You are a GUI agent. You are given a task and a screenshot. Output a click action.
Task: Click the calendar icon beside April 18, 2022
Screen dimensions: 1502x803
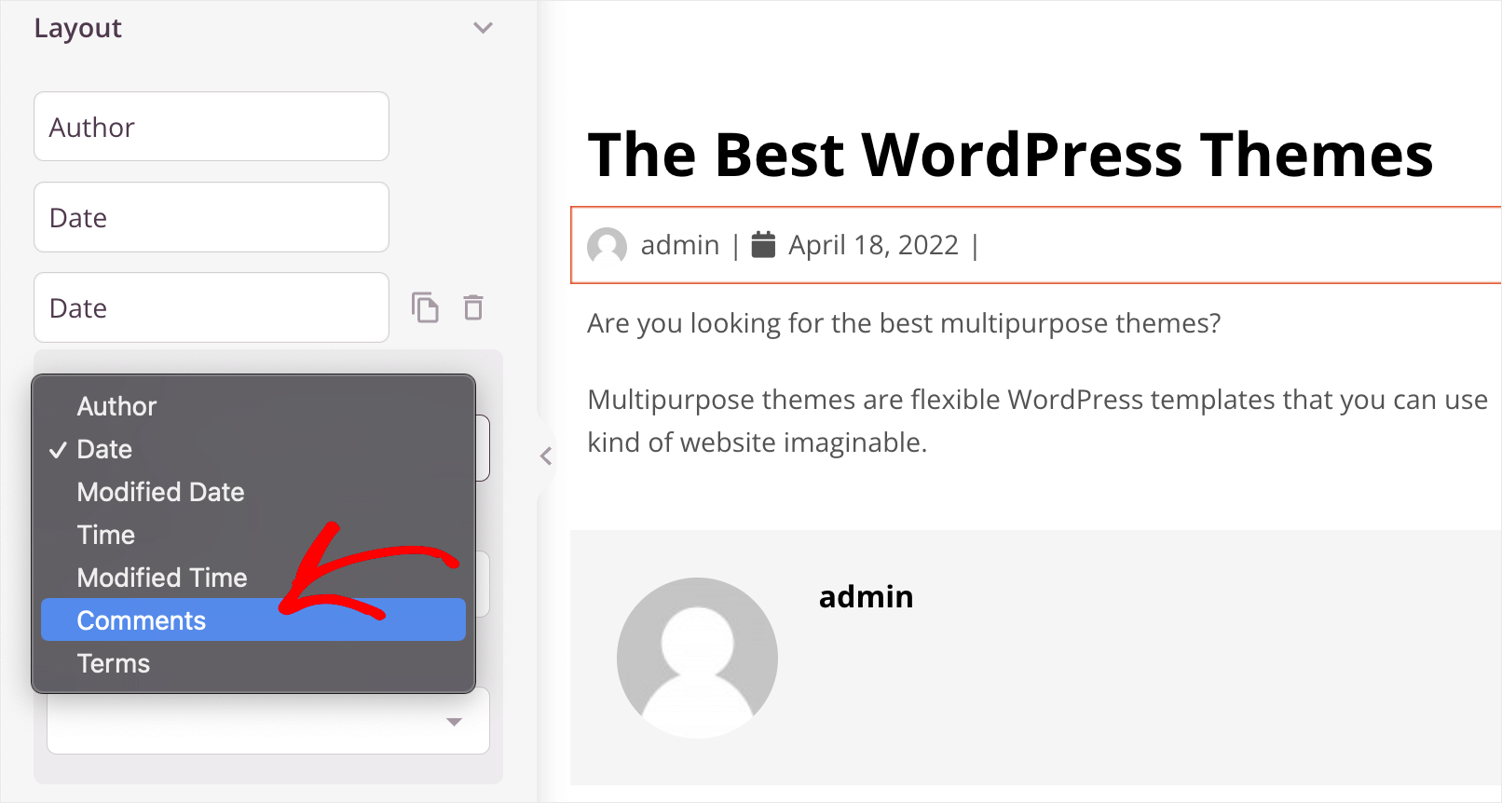coord(763,244)
